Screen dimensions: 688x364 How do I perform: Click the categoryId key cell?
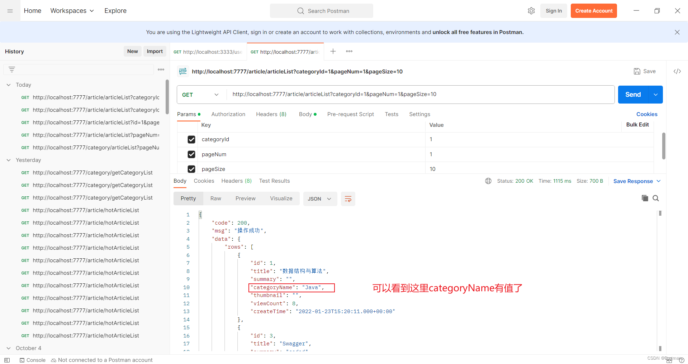click(312, 139)
